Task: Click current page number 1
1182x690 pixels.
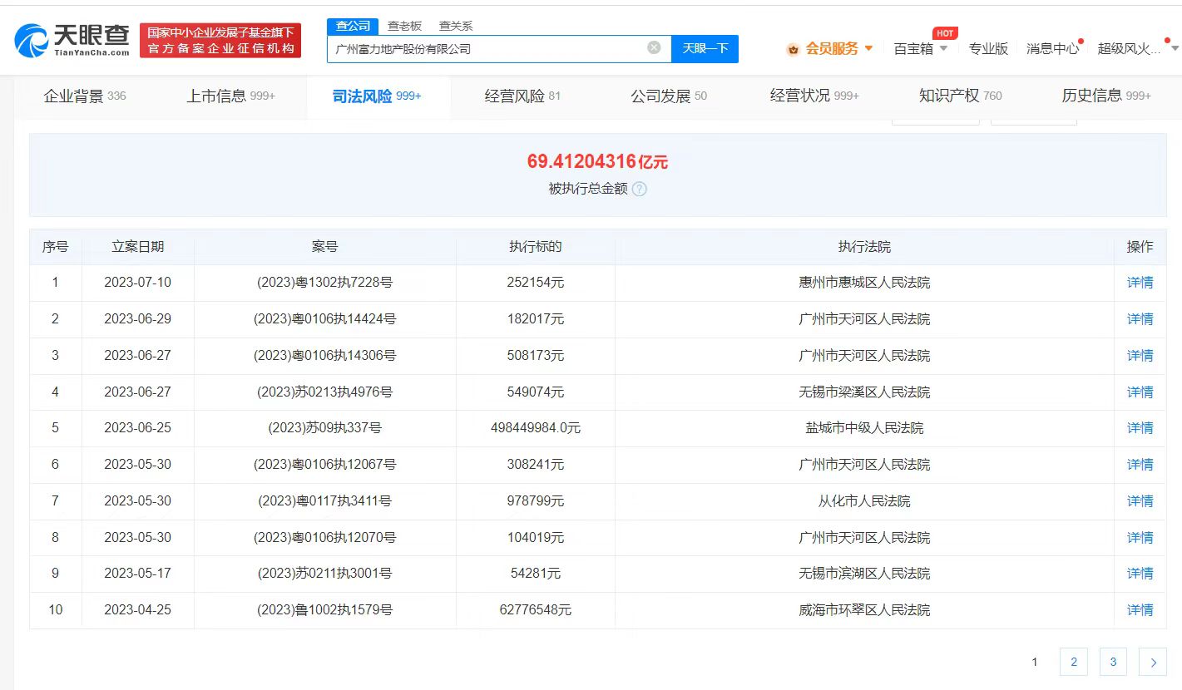Action: (1035, 662)
